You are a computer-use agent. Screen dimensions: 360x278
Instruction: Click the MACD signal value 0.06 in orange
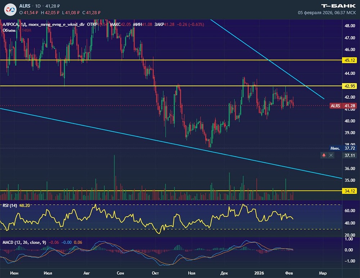tap(78, 242)
